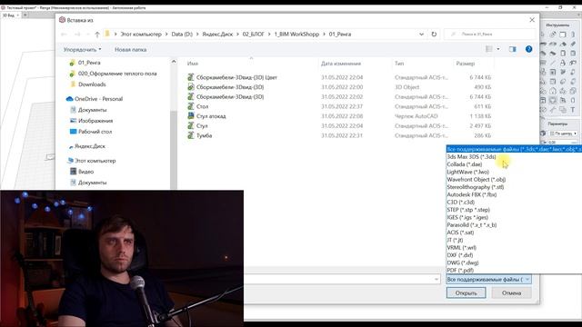Click the navigation pane scroll up arrow
This screenshot has height=327, width=582.
pos(174,62)
